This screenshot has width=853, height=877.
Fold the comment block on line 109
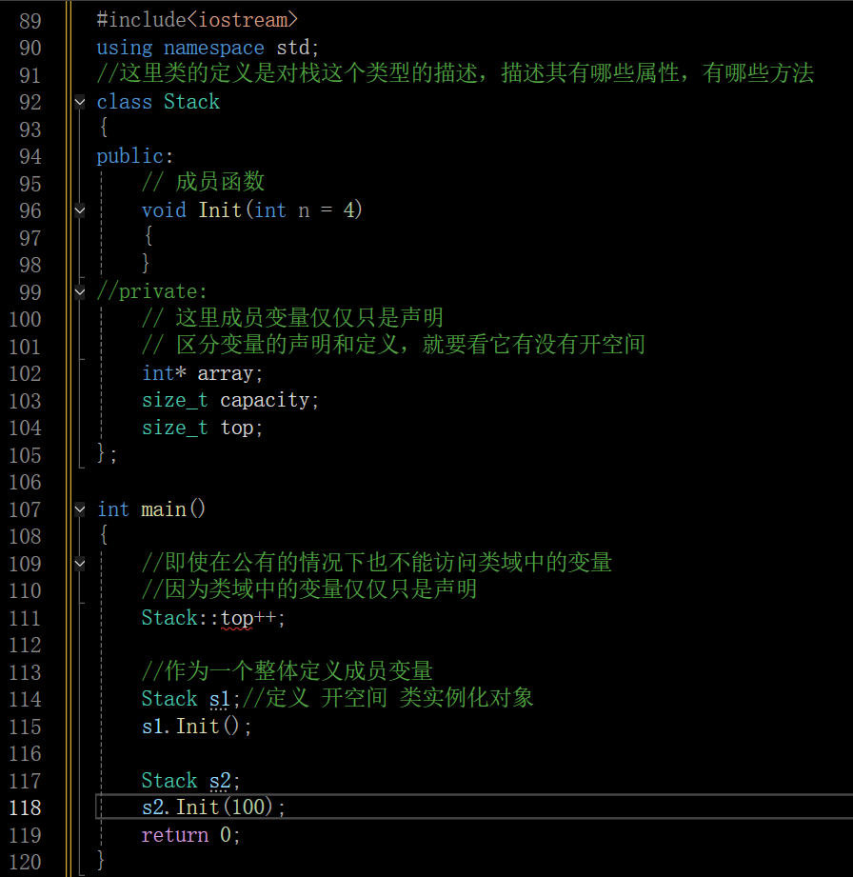(x=79, y=563)
